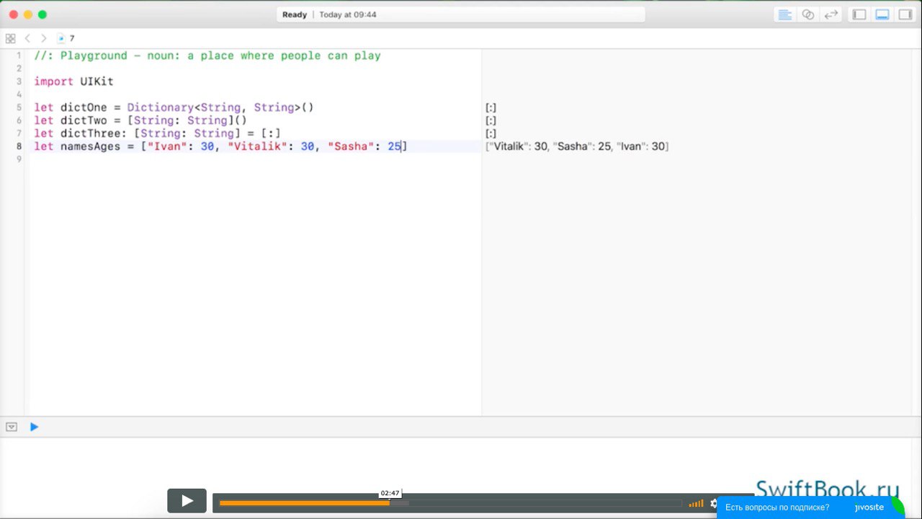Viewport: 922px width, 519px height.
Task: Click the word 'dictThree' in code
Action: coord(90,133)
